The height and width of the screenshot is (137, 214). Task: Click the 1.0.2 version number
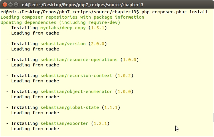(124, 76)
